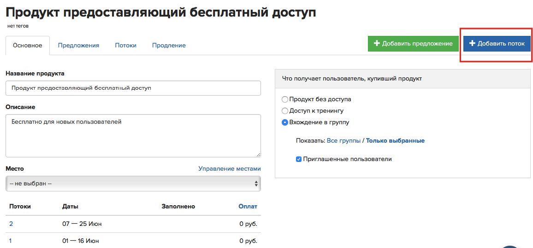Viewport: 533px width, 248px height.
Task: Click the plus icon on Добавить предложение
Action: [377, 44]
